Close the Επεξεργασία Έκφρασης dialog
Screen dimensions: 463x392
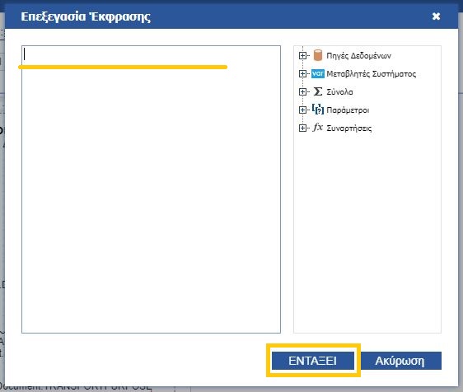click(436, 16)
